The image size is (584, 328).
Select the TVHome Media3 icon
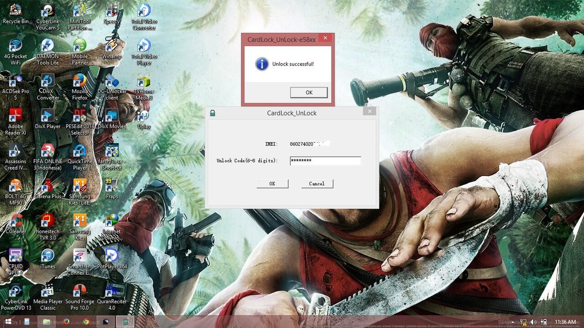click(x=144, y=87)
